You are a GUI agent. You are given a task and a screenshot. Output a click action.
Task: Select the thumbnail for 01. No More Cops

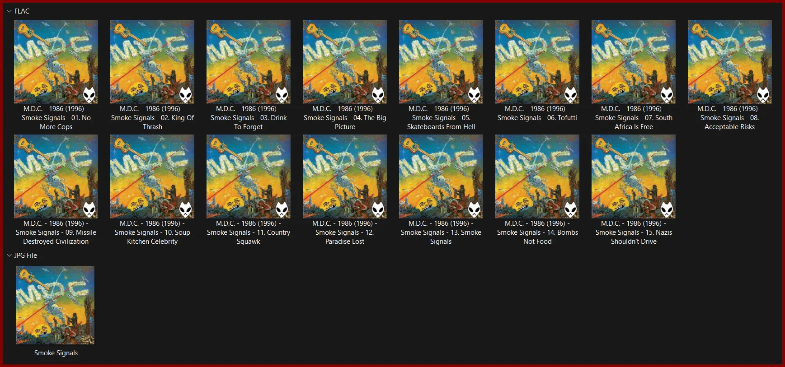click(x=56, y=62)
